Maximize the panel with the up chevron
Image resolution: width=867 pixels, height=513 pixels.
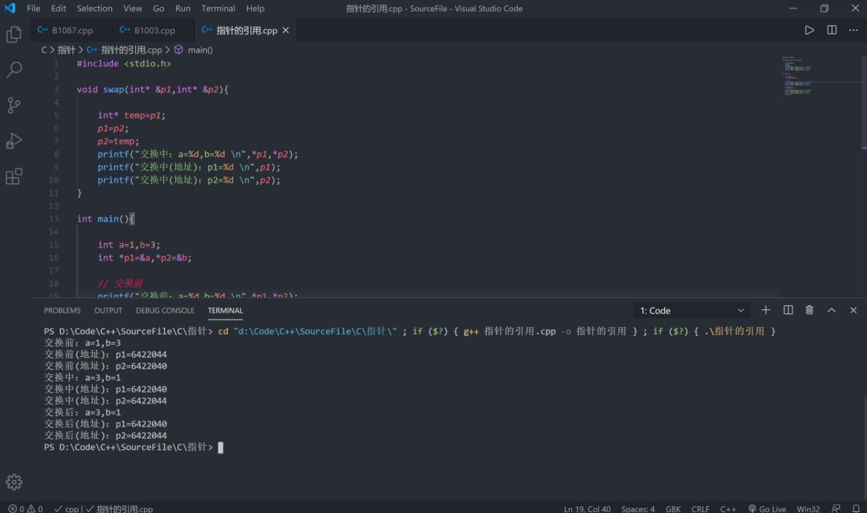(x=832, y=310)
